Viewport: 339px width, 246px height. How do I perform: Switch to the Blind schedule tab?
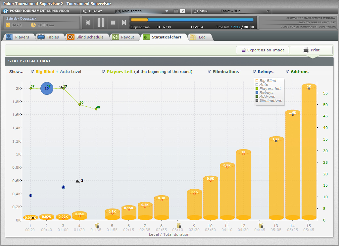[86, 37]
